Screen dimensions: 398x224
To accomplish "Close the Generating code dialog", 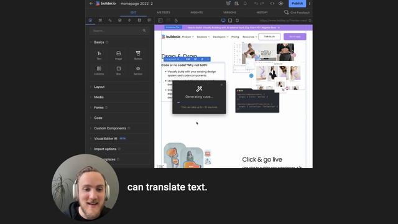I will click(221, 85).
